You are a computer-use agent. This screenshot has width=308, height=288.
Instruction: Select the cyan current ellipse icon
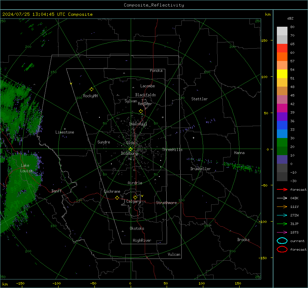pyautogui.click(x=282, y=241)
